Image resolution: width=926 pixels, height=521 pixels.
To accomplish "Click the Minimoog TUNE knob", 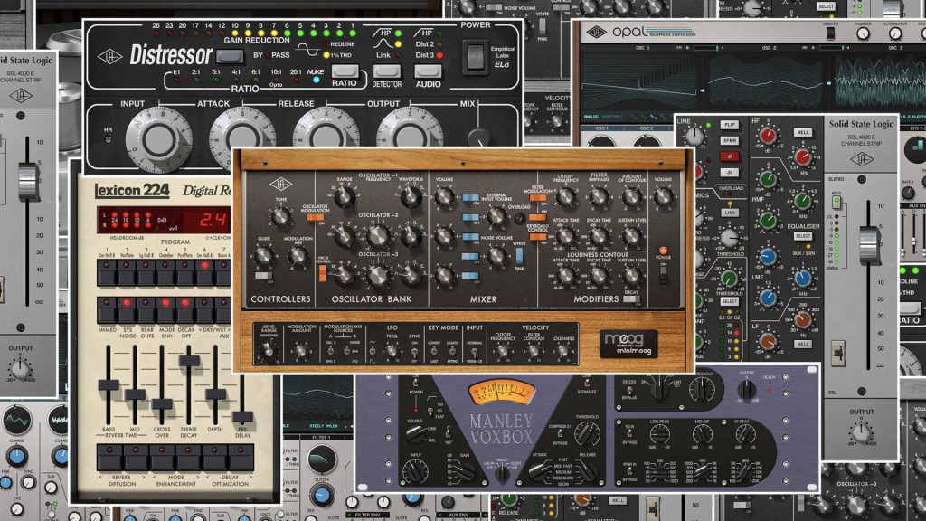I will point(281,216).
